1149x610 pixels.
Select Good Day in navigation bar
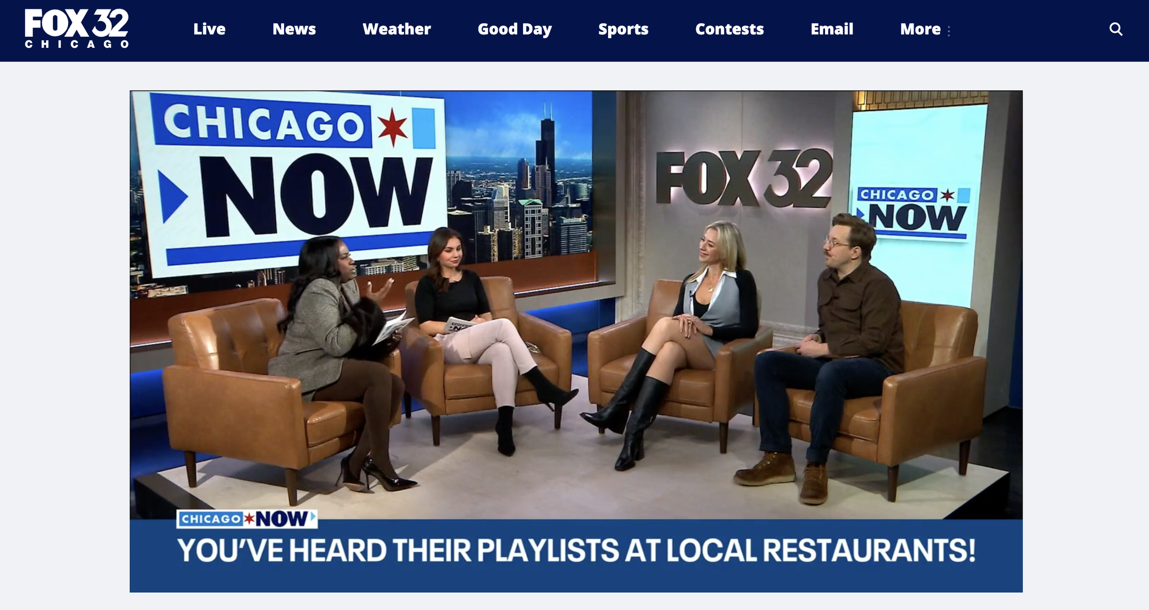[514, 29]
